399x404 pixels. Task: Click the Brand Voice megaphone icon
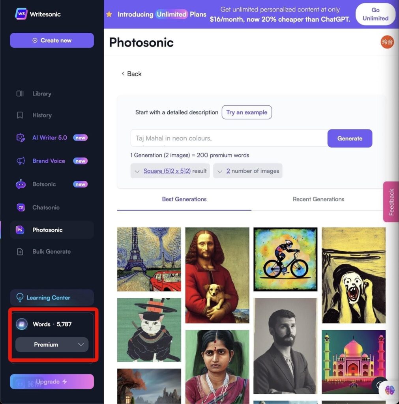[21, 161]
